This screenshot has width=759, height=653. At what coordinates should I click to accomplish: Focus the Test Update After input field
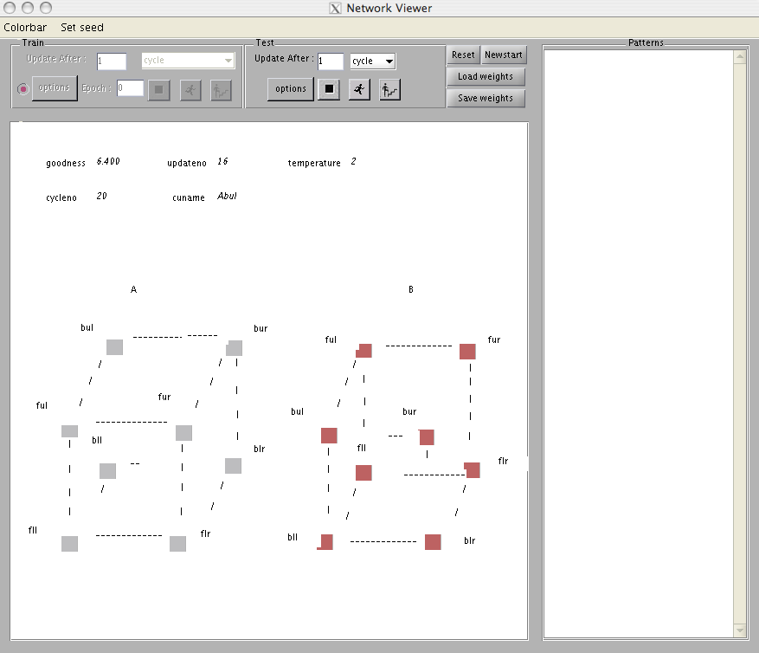(330, 61)
